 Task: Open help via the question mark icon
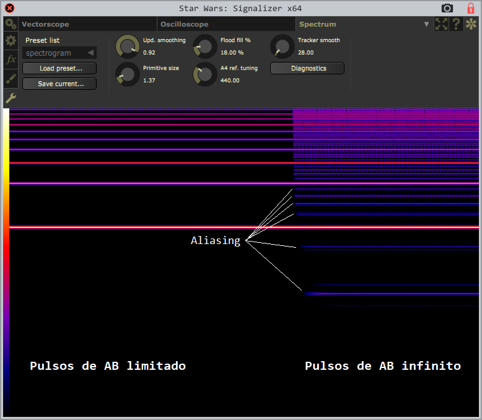click(456, 24)
